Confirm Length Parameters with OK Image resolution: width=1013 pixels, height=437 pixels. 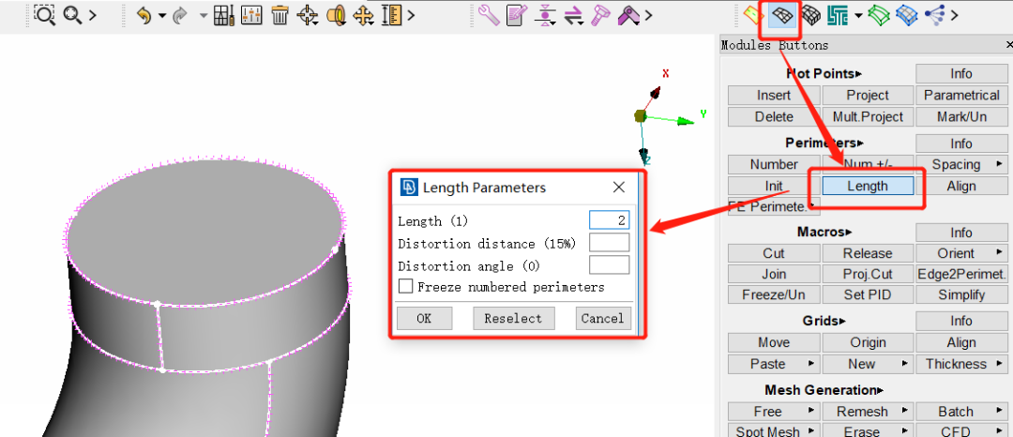click(424, 318)
